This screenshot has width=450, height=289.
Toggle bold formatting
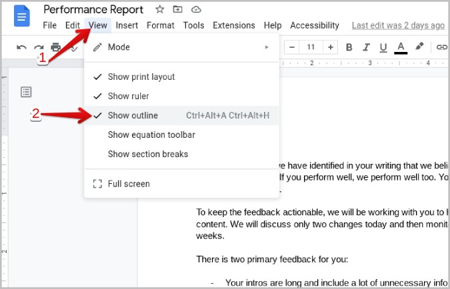(349, 47)
